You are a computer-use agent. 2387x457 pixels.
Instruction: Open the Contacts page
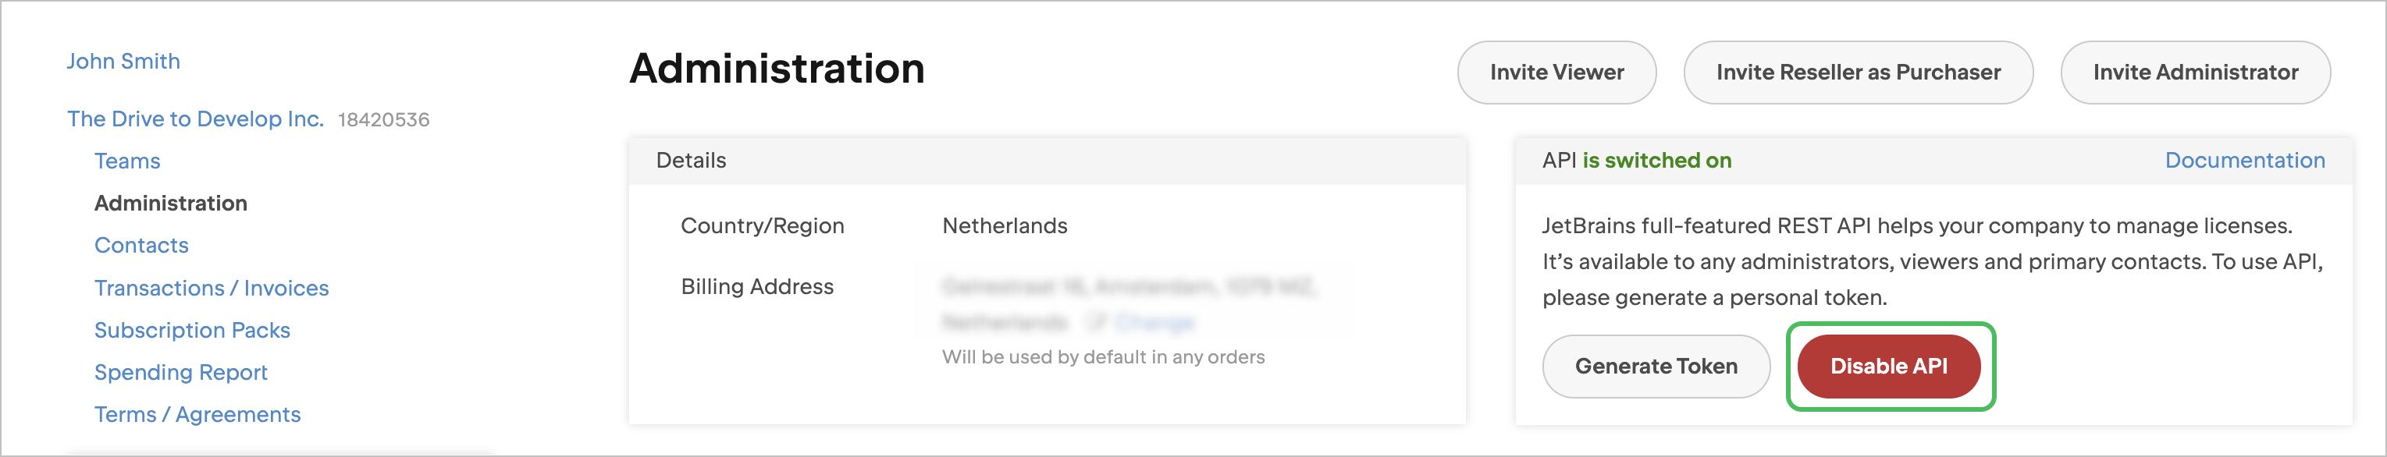[x=141, y=245]
